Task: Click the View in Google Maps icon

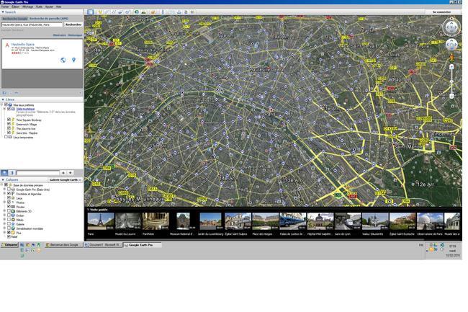Action: coord(192,12)
